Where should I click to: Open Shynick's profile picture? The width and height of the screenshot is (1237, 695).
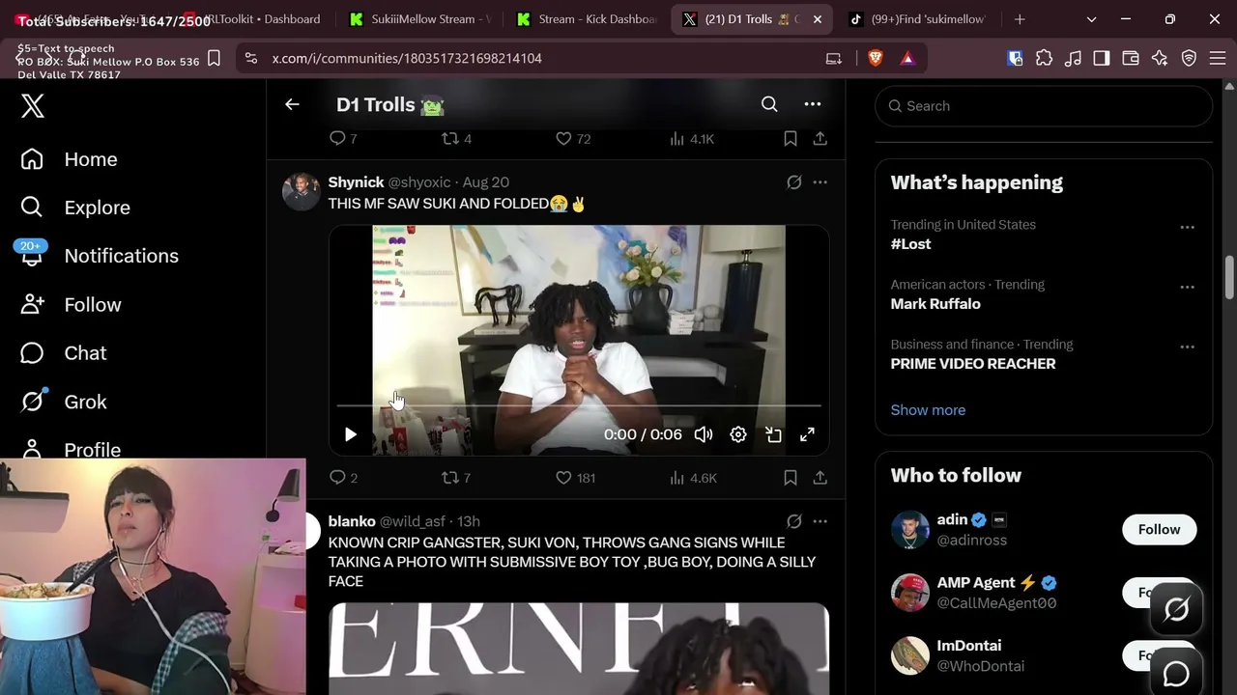point(302,191)
